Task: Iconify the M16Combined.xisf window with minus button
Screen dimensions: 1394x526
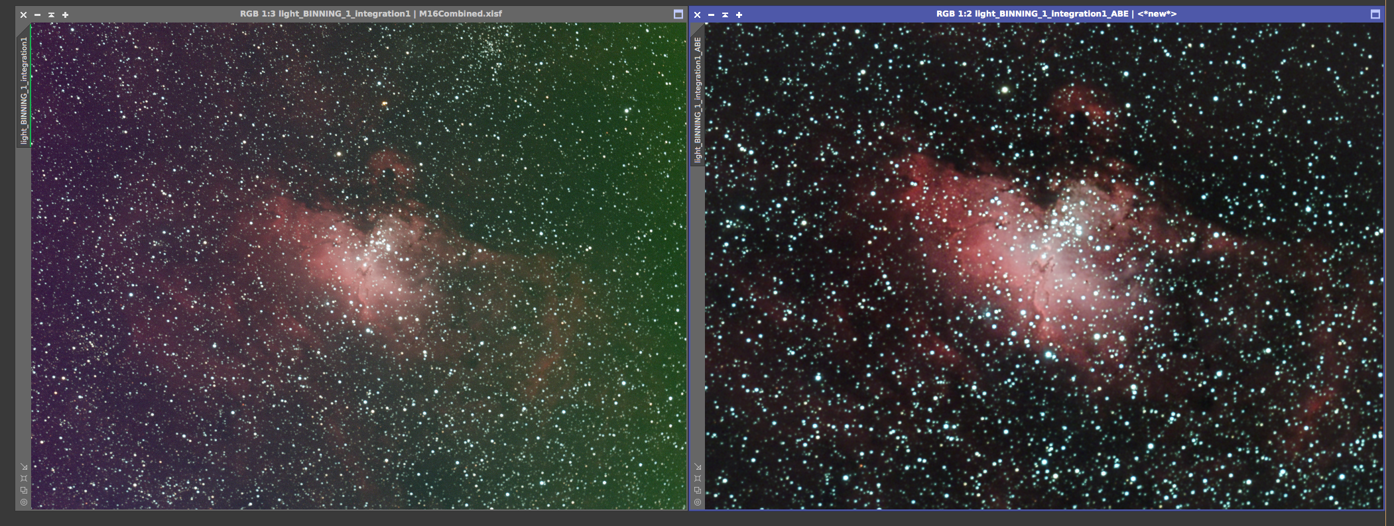Action: [x=37, y=15]
